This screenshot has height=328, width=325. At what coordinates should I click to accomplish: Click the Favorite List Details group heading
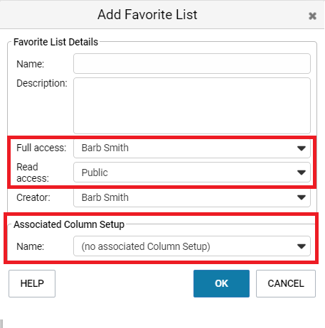[x=55, y=42]
